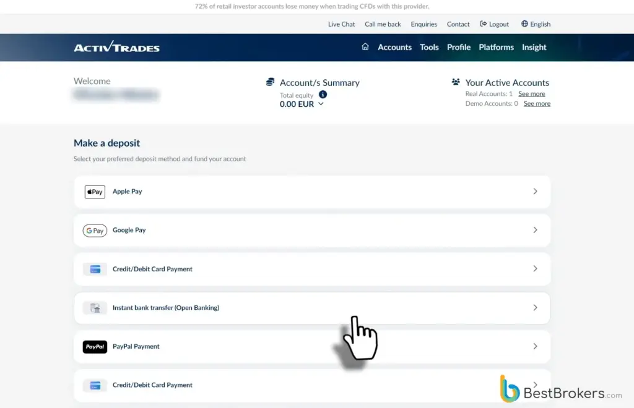The width and height of the screenshot is (634, 408).
Task: Click the Demo Accounts: 0 text
Action: tap(491, 103)
